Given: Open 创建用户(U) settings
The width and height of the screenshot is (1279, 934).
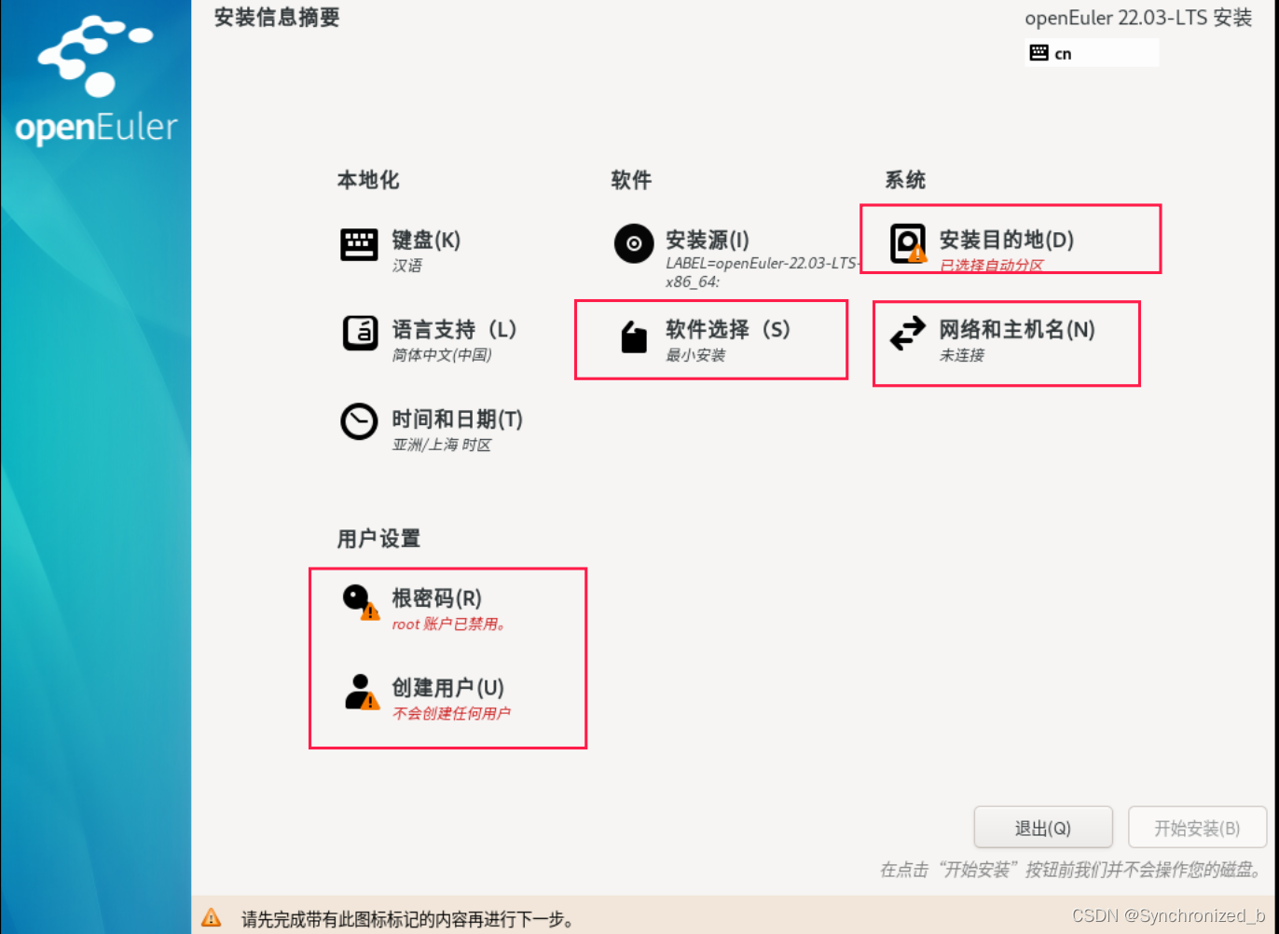Looking at the screenshot, I should tap(447, 687).
